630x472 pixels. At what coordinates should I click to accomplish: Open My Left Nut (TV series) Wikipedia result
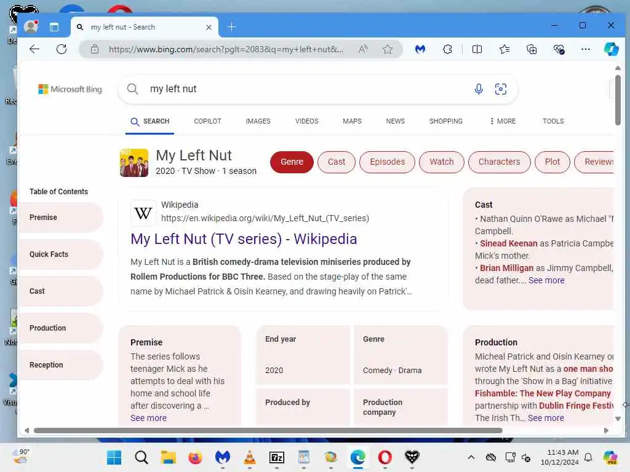coord(244,239)
